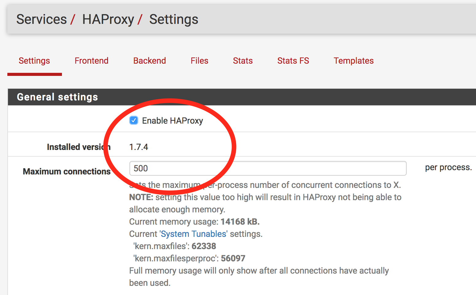
Task: Click the active Settings tab
Action: 34,61
